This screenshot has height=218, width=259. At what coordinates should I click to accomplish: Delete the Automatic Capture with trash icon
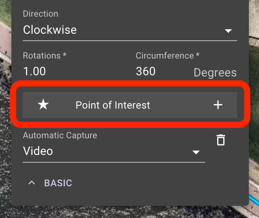click(221, 140)
